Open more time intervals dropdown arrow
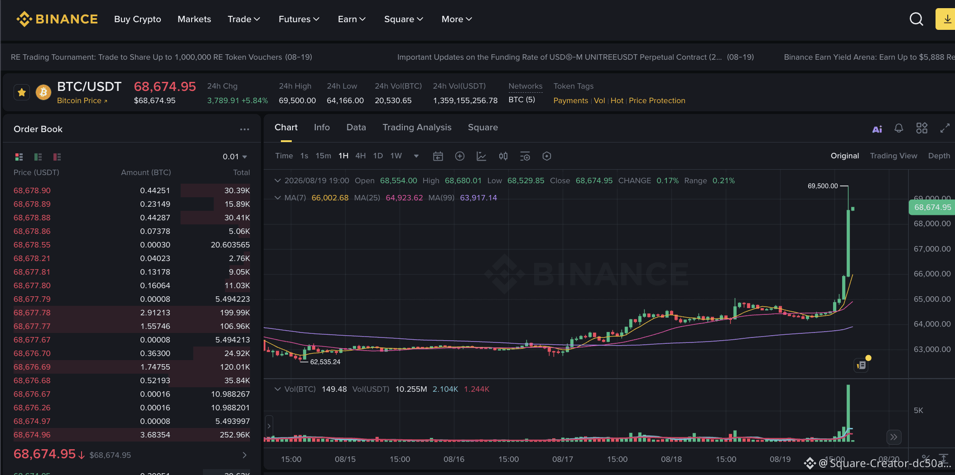This screenshot has width=955, height=475. click(x=416, y=156)
